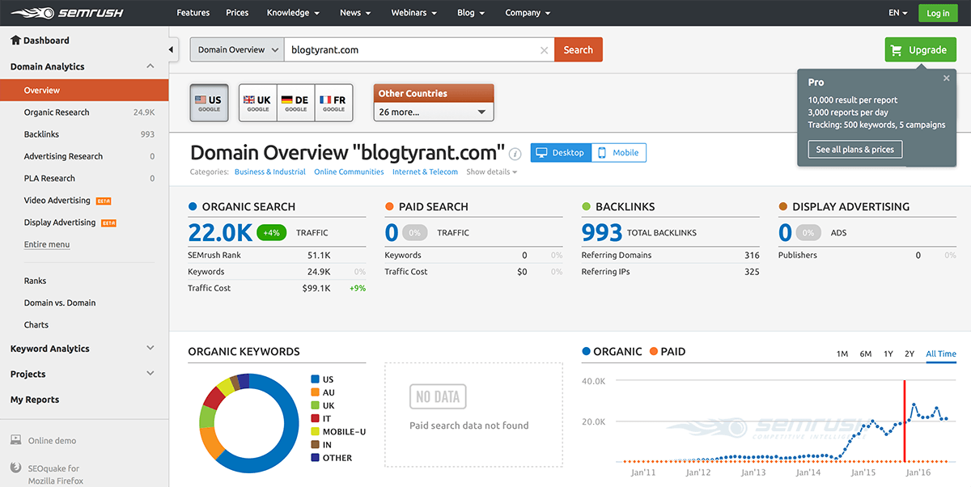Select the All Time chart range
The image size is (971, 487).
coord(941,354)
